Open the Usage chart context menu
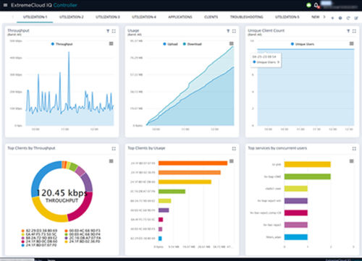 pyautogui.click(x=231, y=43)
